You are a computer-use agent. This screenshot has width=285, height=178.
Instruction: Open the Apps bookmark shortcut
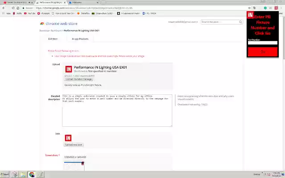click(7, 13)
